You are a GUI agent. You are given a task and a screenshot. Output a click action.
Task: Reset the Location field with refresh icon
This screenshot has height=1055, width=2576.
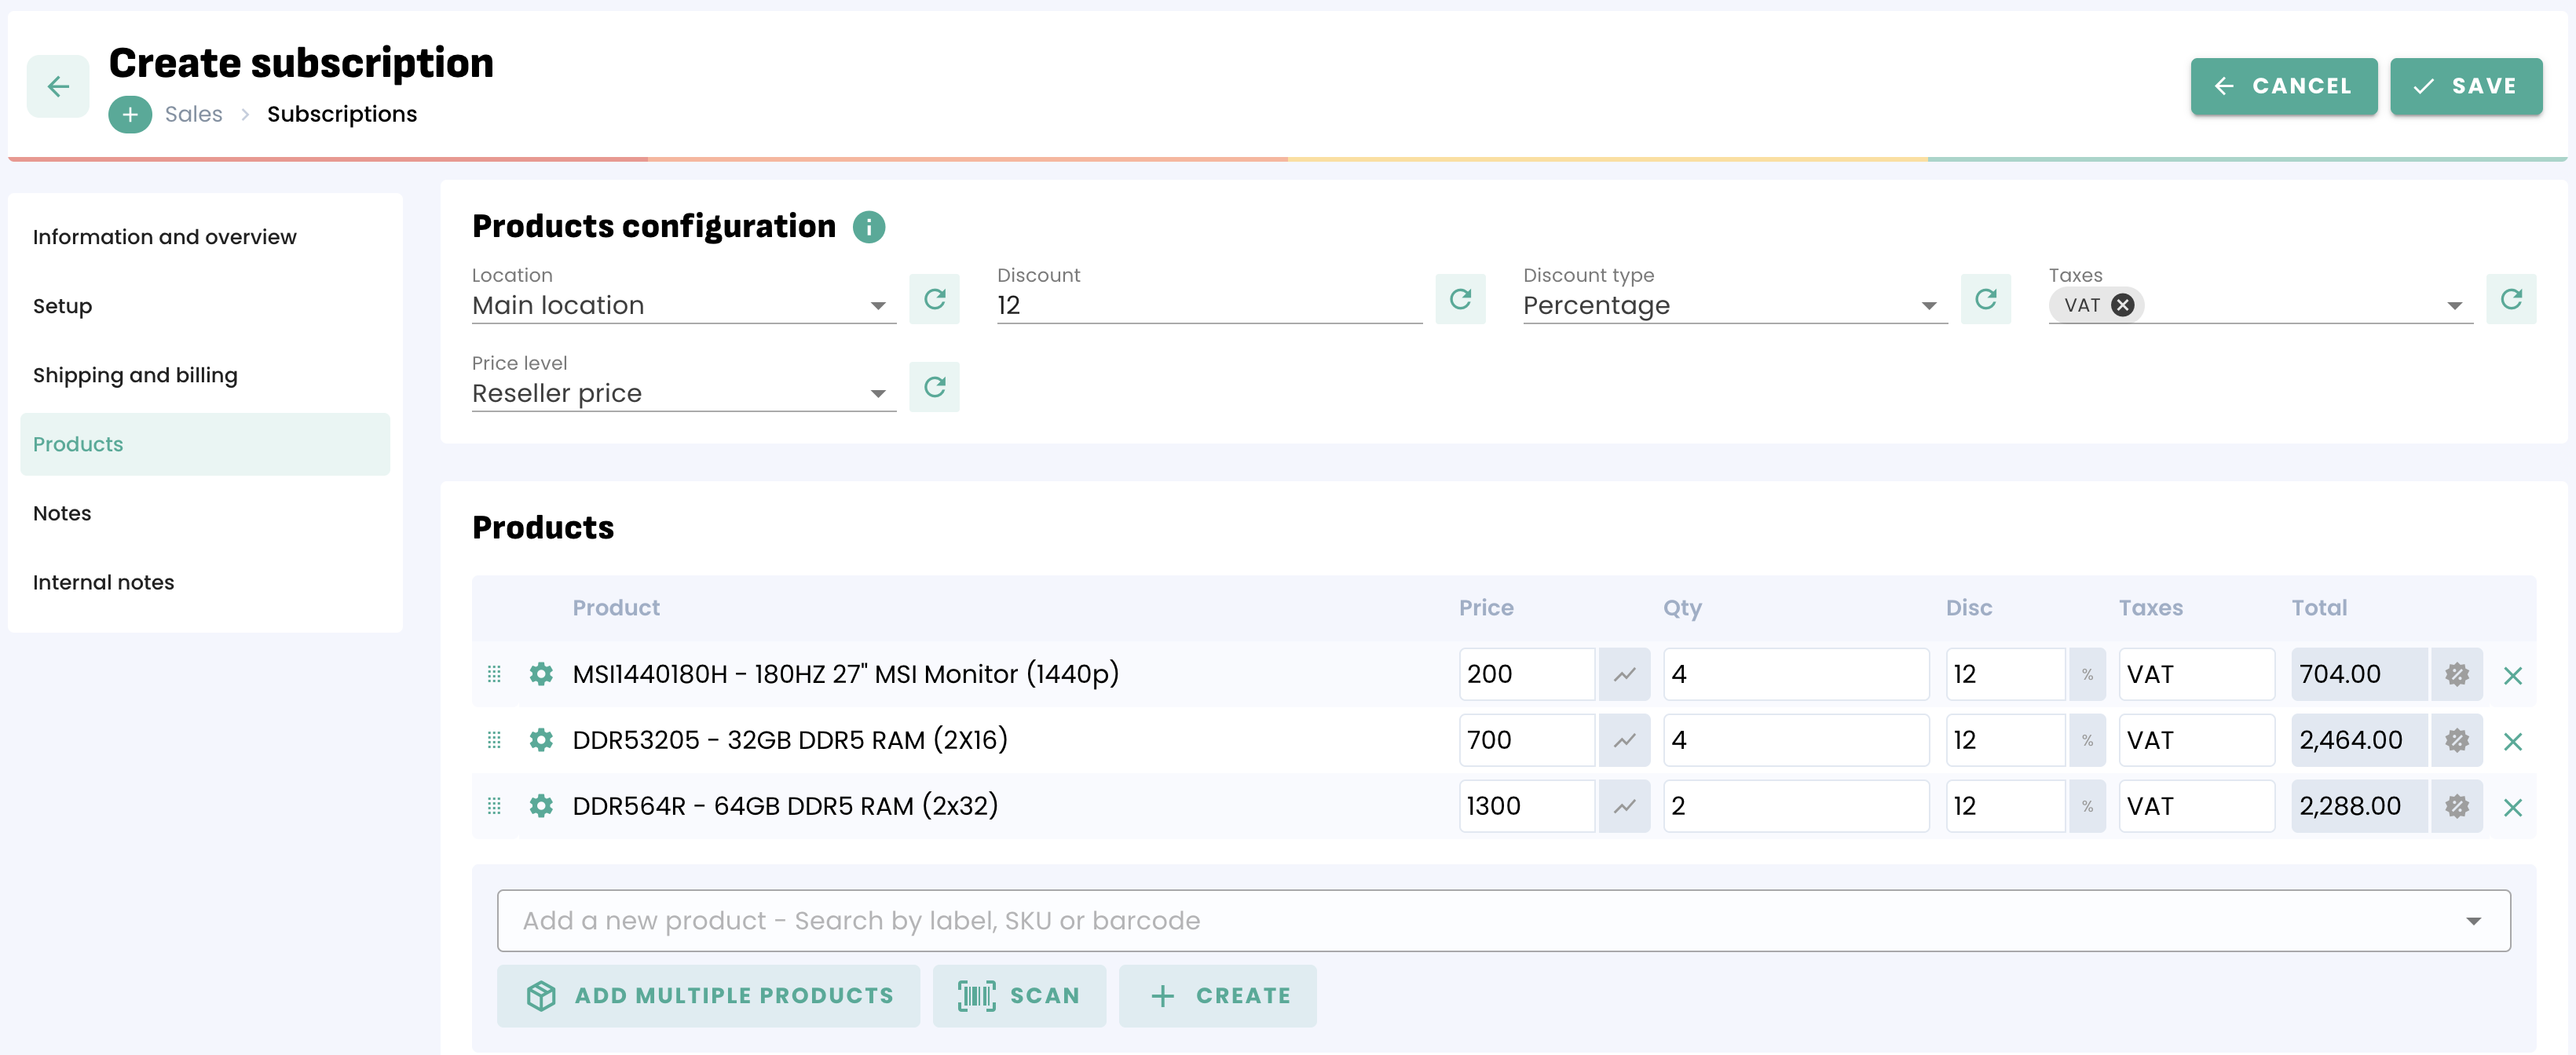tap(934, 299)
